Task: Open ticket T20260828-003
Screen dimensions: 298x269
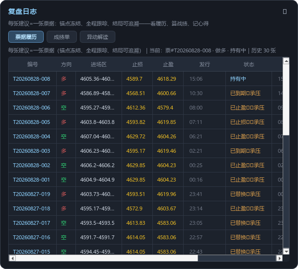Action: tap(32, 151)
